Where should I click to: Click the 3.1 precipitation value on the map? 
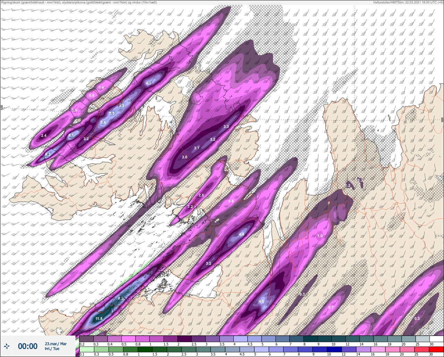pos(197,148)
